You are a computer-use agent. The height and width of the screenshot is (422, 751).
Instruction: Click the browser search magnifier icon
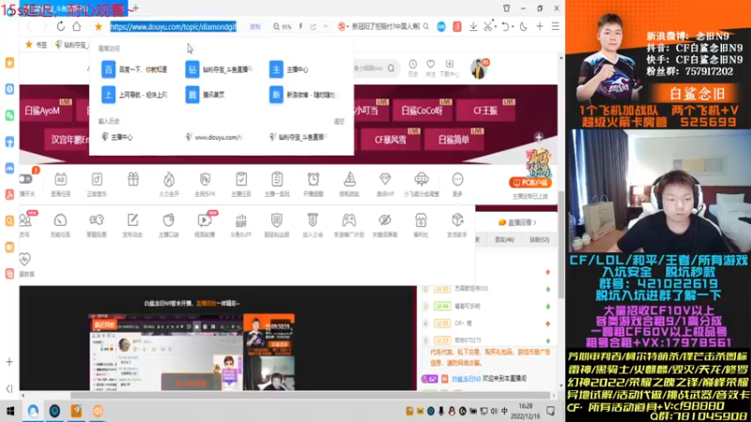tap(426, 27)
